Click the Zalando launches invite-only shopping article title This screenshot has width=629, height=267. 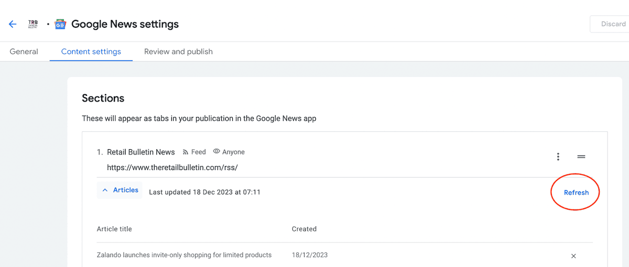click(x=184, y=255)
